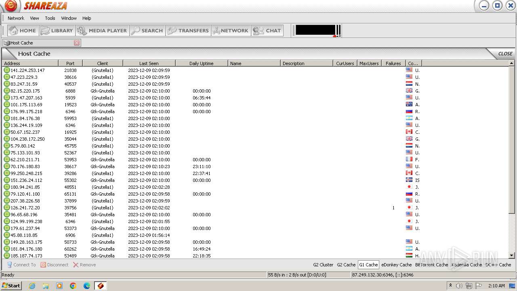
Task: Click flag icon in 151.236.24.112 row
Action: [x=409, y=180]
